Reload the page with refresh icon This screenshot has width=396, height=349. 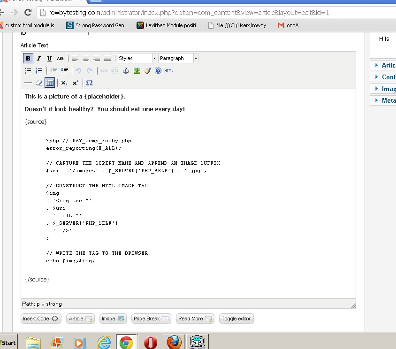click(x=28, y=12)
